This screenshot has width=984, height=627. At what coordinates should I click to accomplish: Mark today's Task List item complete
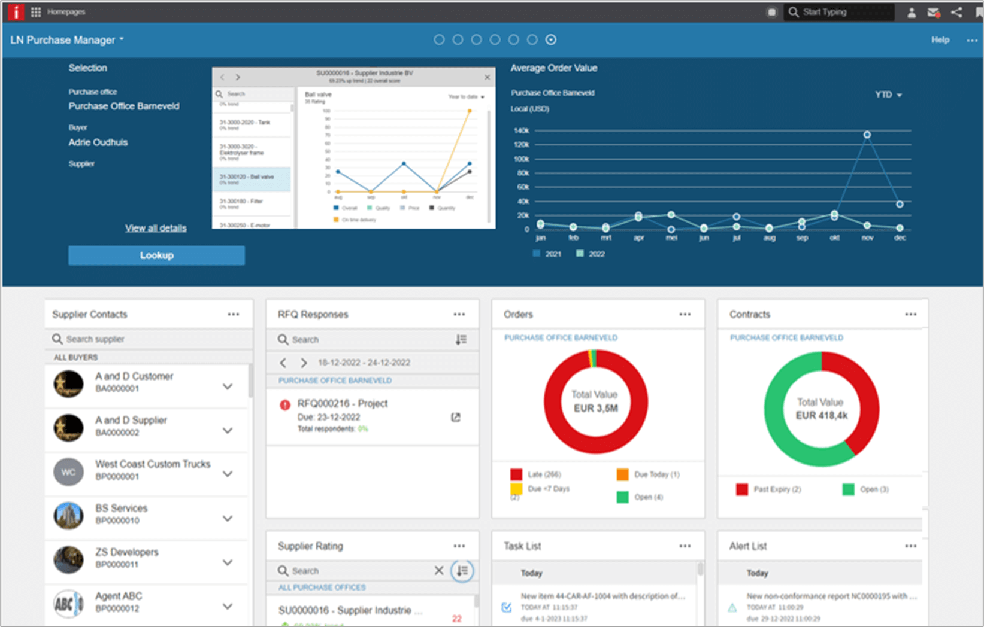click(507, 607)
